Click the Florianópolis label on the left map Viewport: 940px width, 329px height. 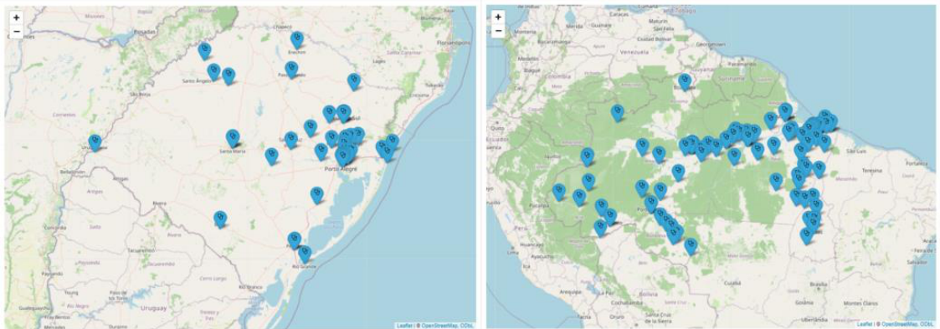tap(453, 44)
